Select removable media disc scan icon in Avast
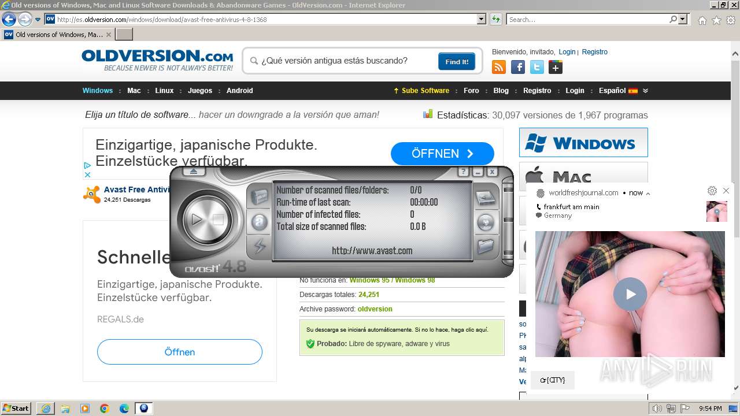This screenshot has height=416, width=740. (x=485, y=222)
